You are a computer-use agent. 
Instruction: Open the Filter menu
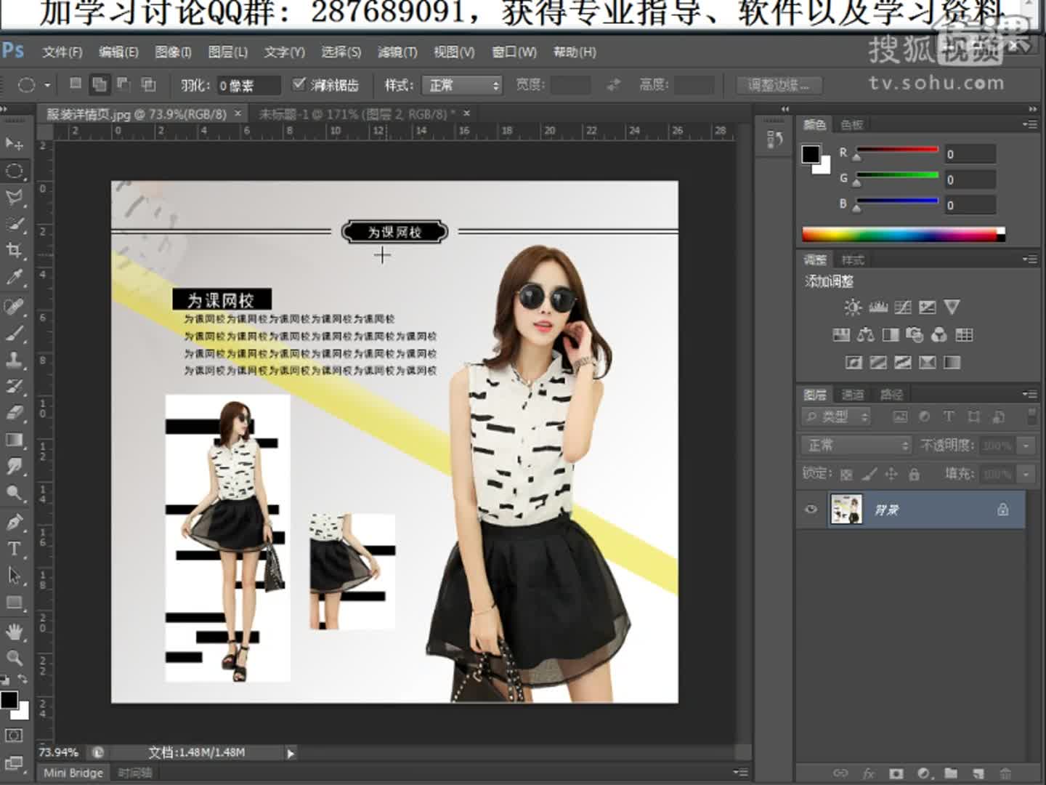click(397, 52)
